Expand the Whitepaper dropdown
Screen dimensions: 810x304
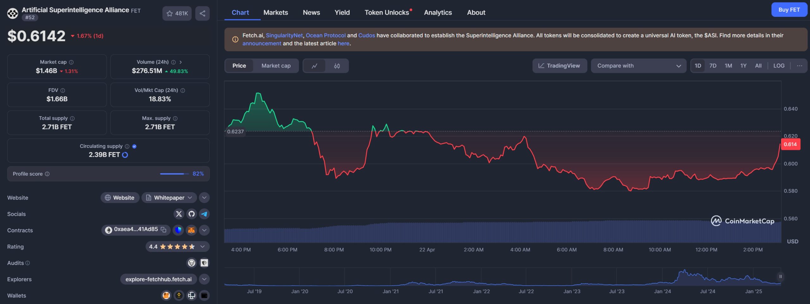(169, 198)
